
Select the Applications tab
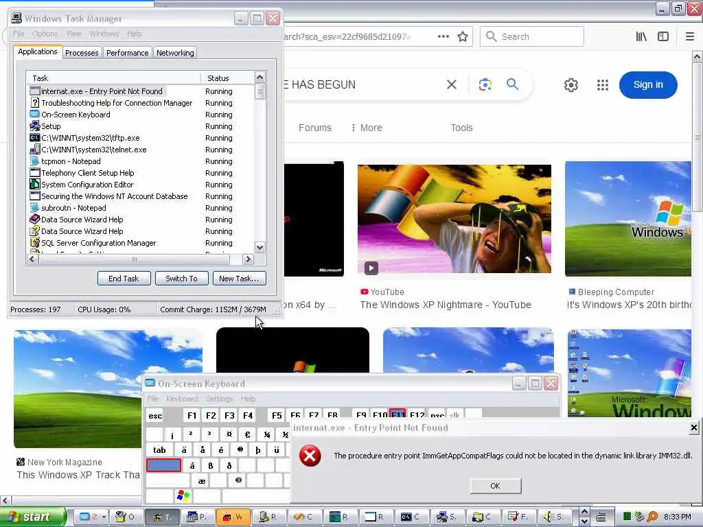pyautogui.click(x=38, y=51)
